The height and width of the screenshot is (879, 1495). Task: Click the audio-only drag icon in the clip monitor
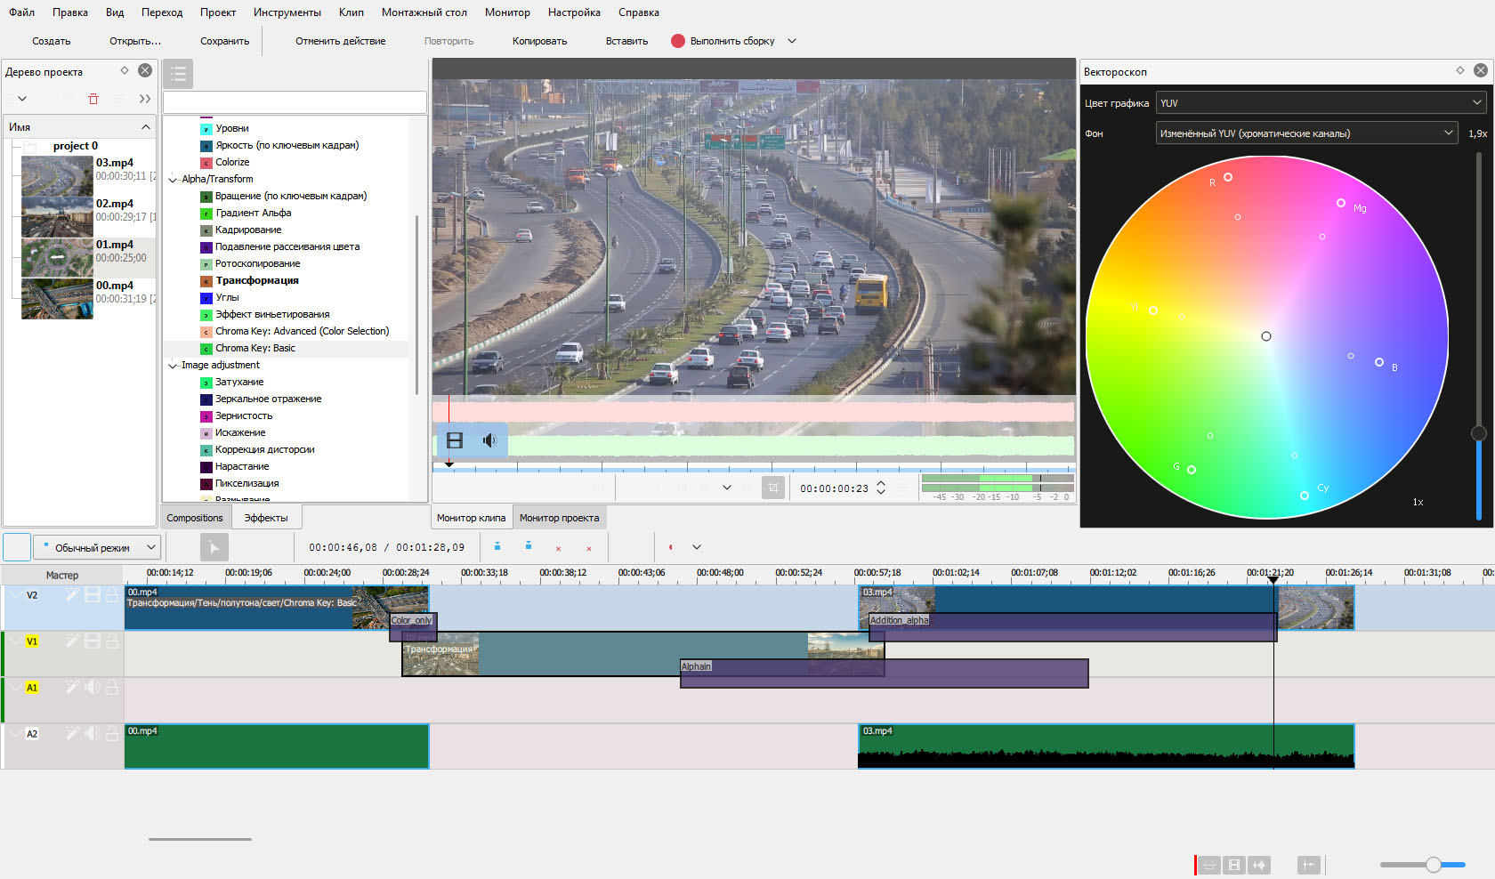[489, 440]
